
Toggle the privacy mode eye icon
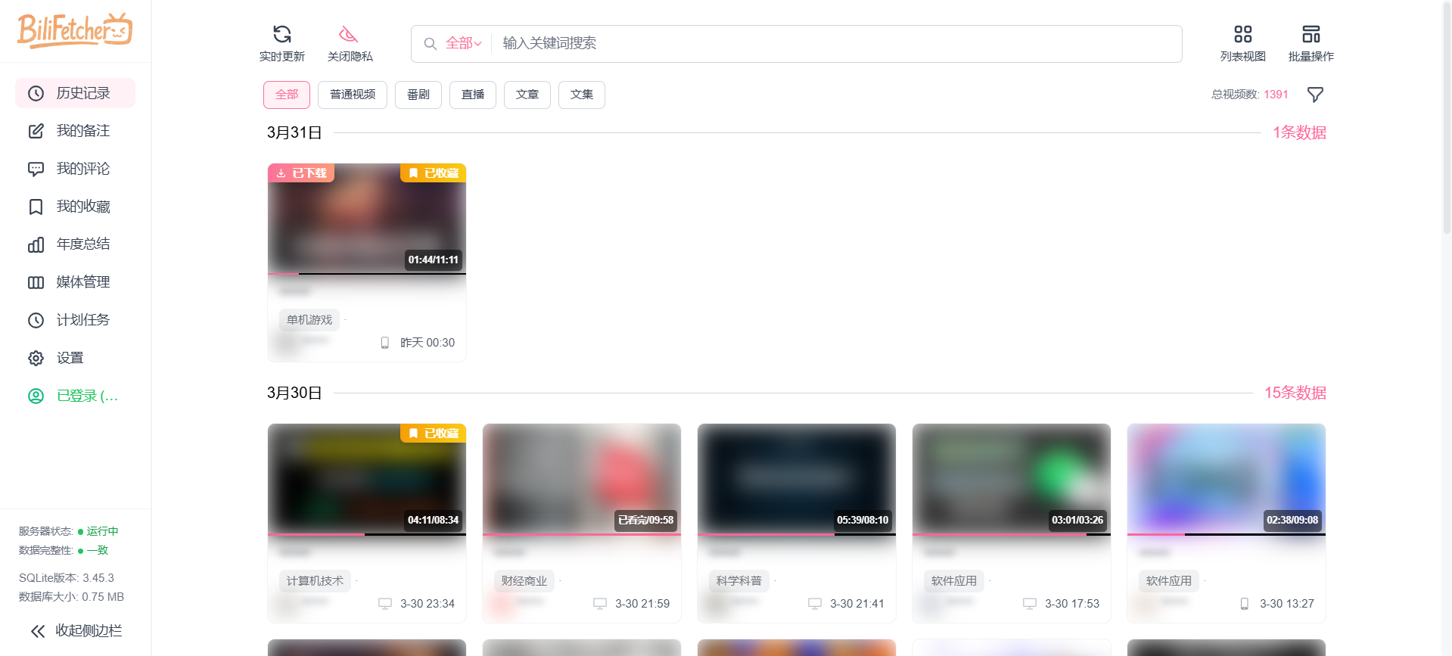click(x=349, y=35)
